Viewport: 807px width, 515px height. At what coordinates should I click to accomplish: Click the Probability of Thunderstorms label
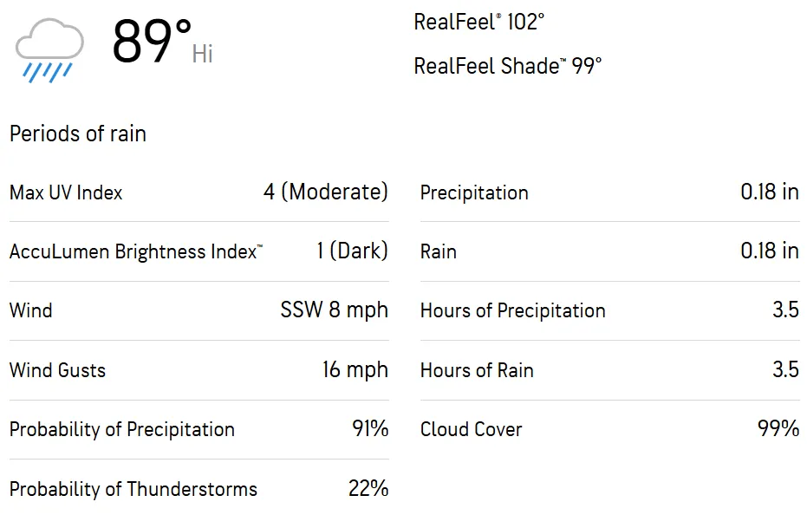point(133,489)
